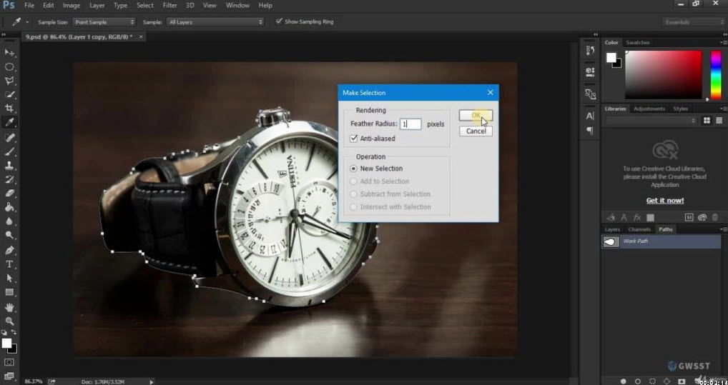This screenshot has height=385, width=728.
Task: Open the Sample Size dropdown
Action: (104, 22)
